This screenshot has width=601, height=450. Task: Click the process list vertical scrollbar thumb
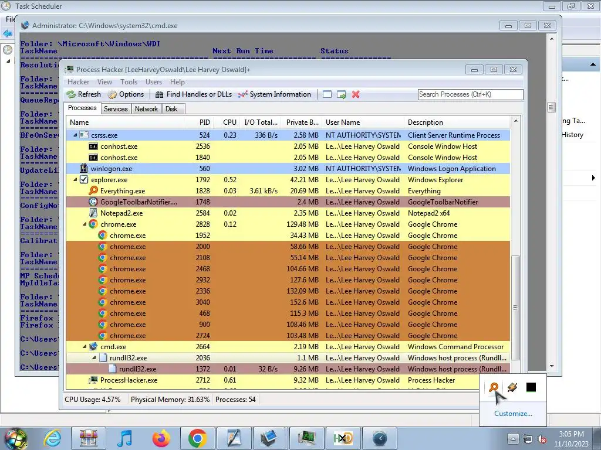[x=515, y=308]
